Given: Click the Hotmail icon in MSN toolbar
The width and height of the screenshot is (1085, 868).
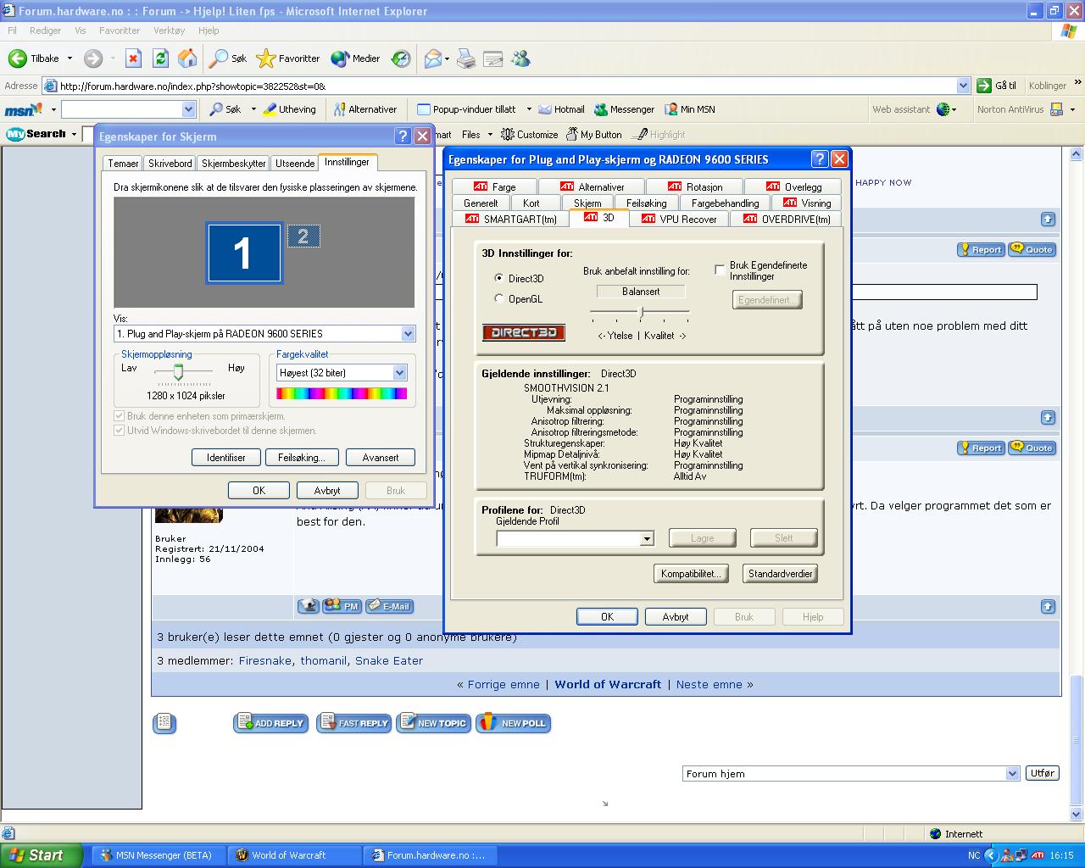Looking at the screenshot, I should tap(545, 109).
